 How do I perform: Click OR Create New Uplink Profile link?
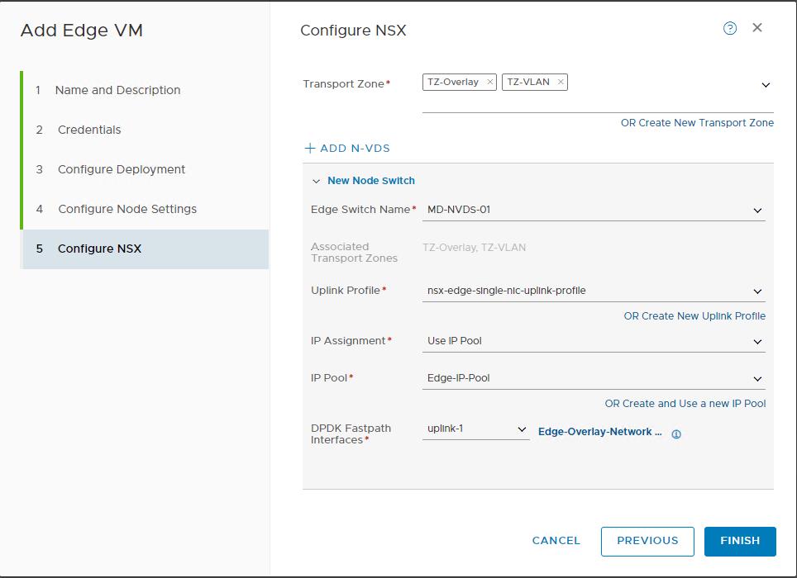coord(694,315)
